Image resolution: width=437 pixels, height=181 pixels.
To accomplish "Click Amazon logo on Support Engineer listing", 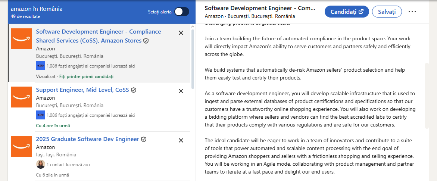I will coord(21,97).
